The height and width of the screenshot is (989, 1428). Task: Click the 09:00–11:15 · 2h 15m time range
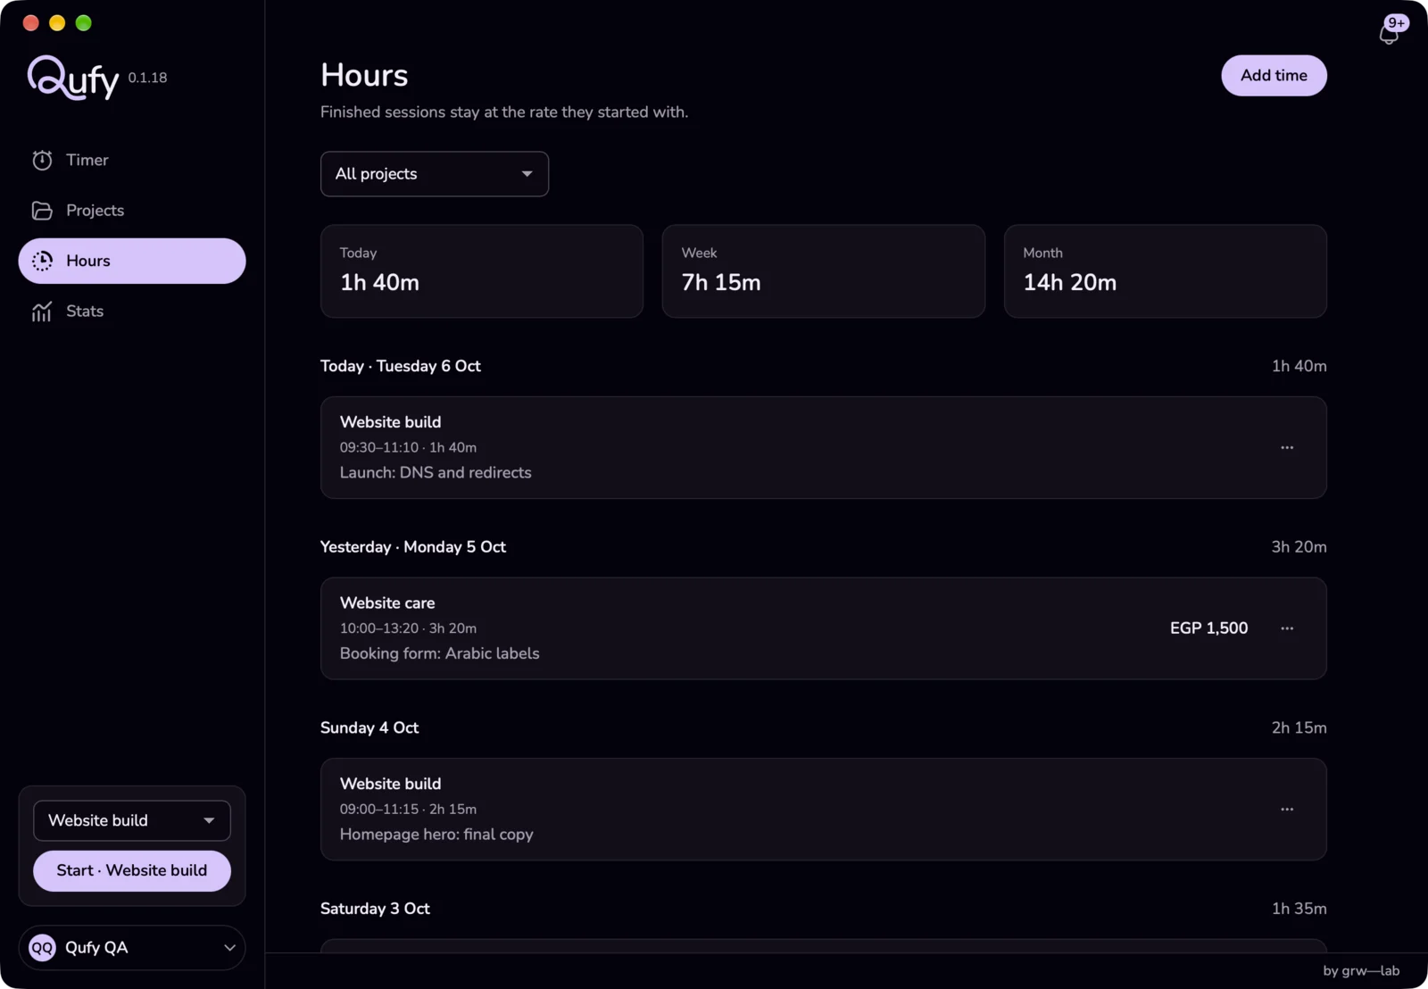point(408,810)
